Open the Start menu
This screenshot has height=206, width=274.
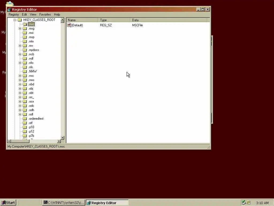[x=8, y=203]
